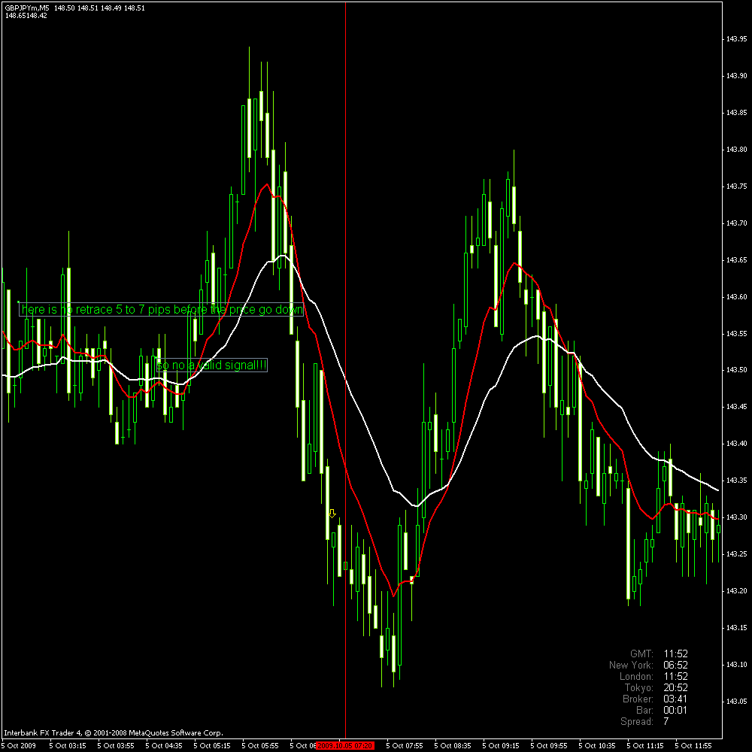Click the '5 Oct 03:15' time axis label
Viewport: 752px width, 752px height.
(x=68, y=746)
